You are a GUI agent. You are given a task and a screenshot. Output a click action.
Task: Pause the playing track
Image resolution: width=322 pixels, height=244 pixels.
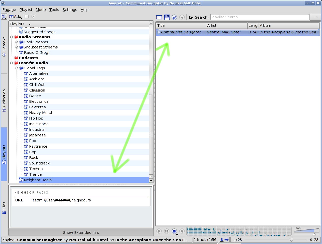(x=167, y=231)
